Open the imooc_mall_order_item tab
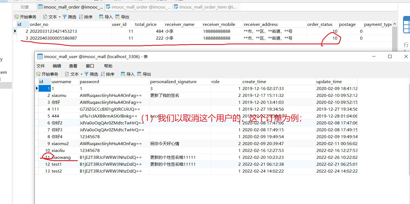The height and width of the screenshot is (204, 410). 206,7
